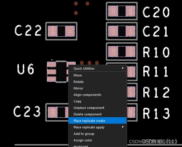Click the R13 reference designator label

point(156,113)
